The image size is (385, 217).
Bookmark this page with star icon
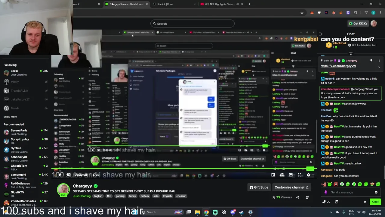pyautogui.click(x=302, y=13)
